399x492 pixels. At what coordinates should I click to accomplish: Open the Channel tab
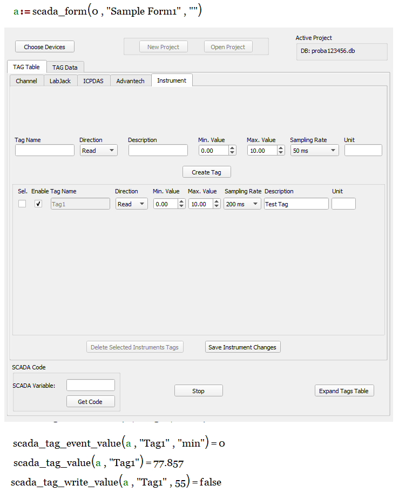26,80
